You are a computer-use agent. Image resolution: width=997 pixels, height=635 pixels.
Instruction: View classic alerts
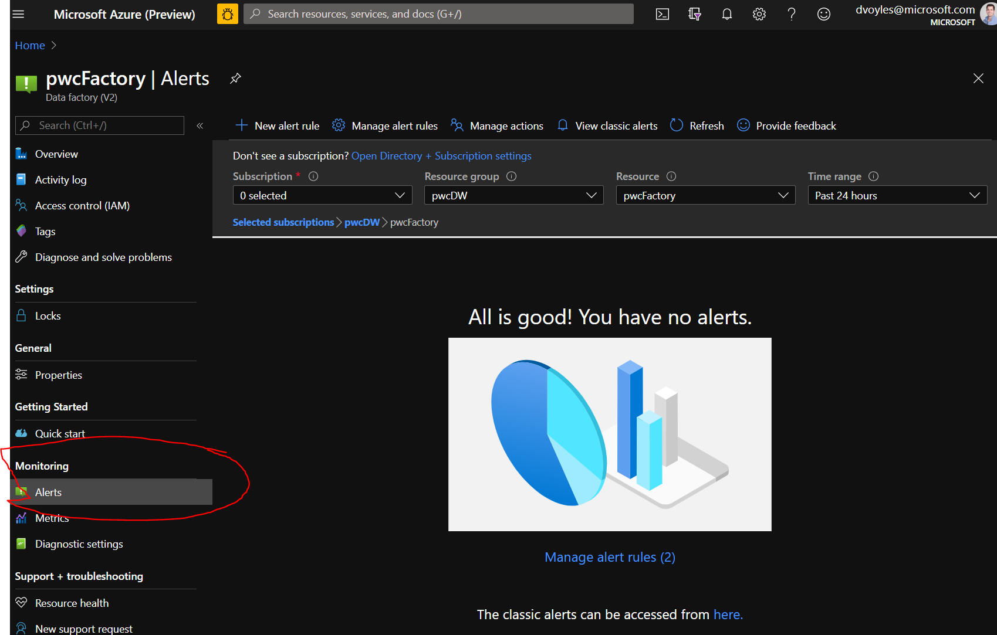tap(607, 125)
